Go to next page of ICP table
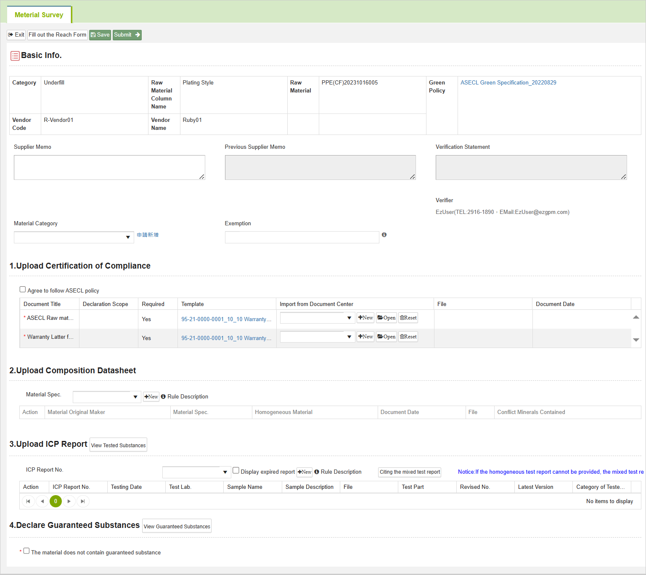The image size is (646, 575). (69, 501)
